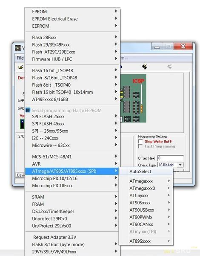Expand ATtinyxxx device list
Screen dimensions: 200x256
click(146, 195)
